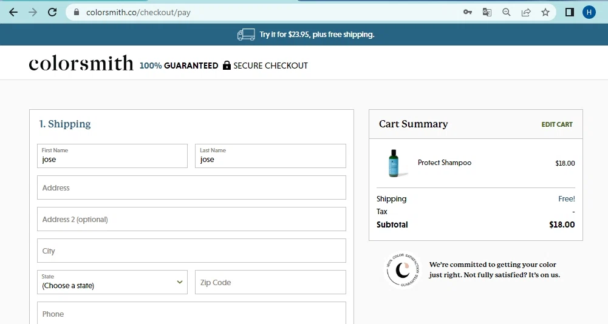Click the Address 2 optional field
The width and height of the screenshot is (608, 324).
coord(191,219)
